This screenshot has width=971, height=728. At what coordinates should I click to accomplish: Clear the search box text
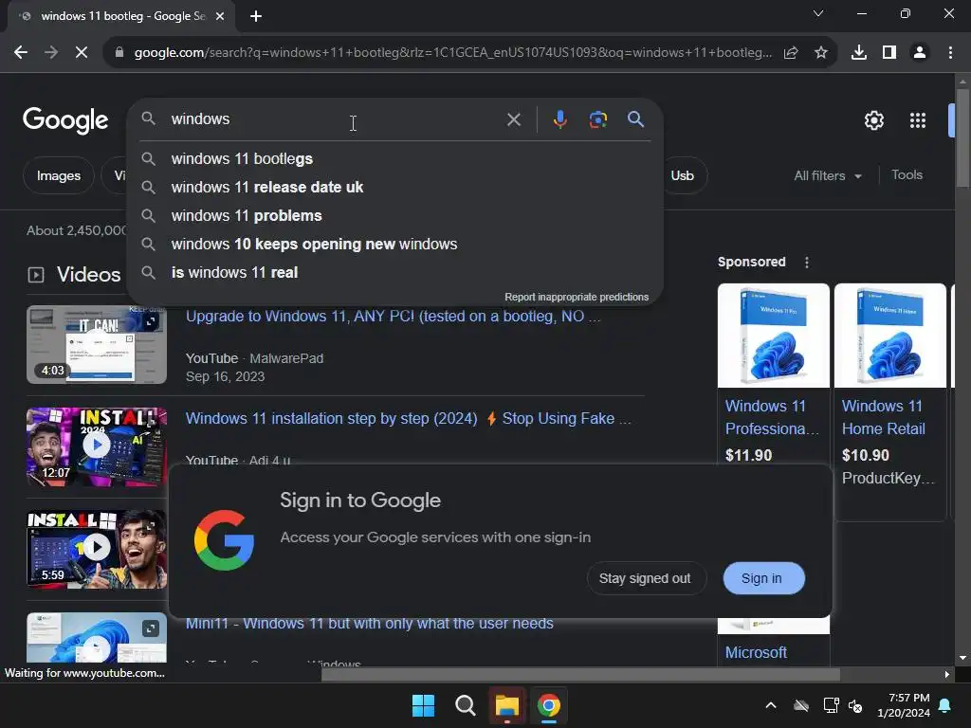tap(513, 119)
